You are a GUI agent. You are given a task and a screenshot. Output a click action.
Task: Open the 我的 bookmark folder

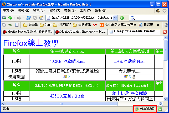[45, 25]
